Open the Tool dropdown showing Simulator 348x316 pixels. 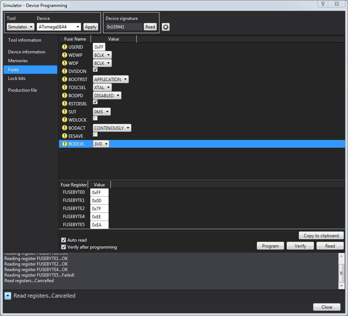pyautogui.click(x=20, y=27)
